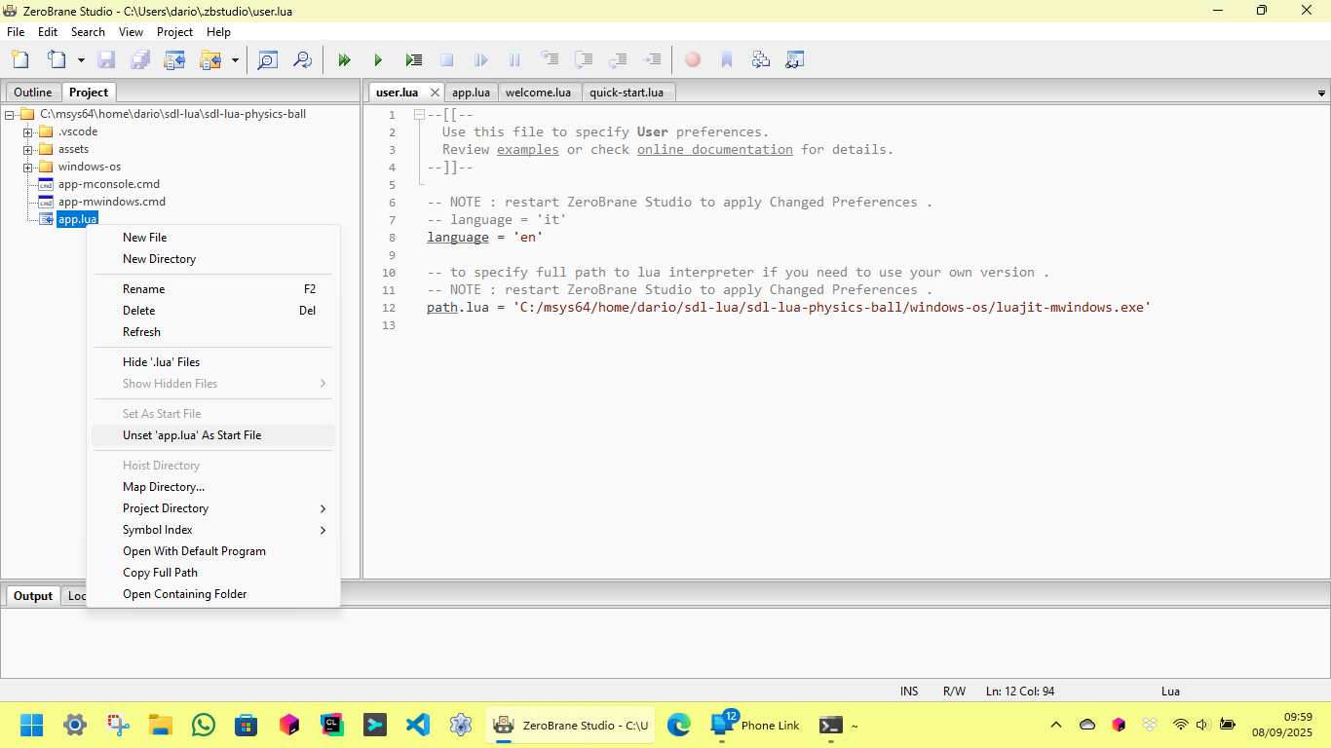Start debugging with double green arrows
The height and width of the screenshot is (748, 1331).
[344, 59]
